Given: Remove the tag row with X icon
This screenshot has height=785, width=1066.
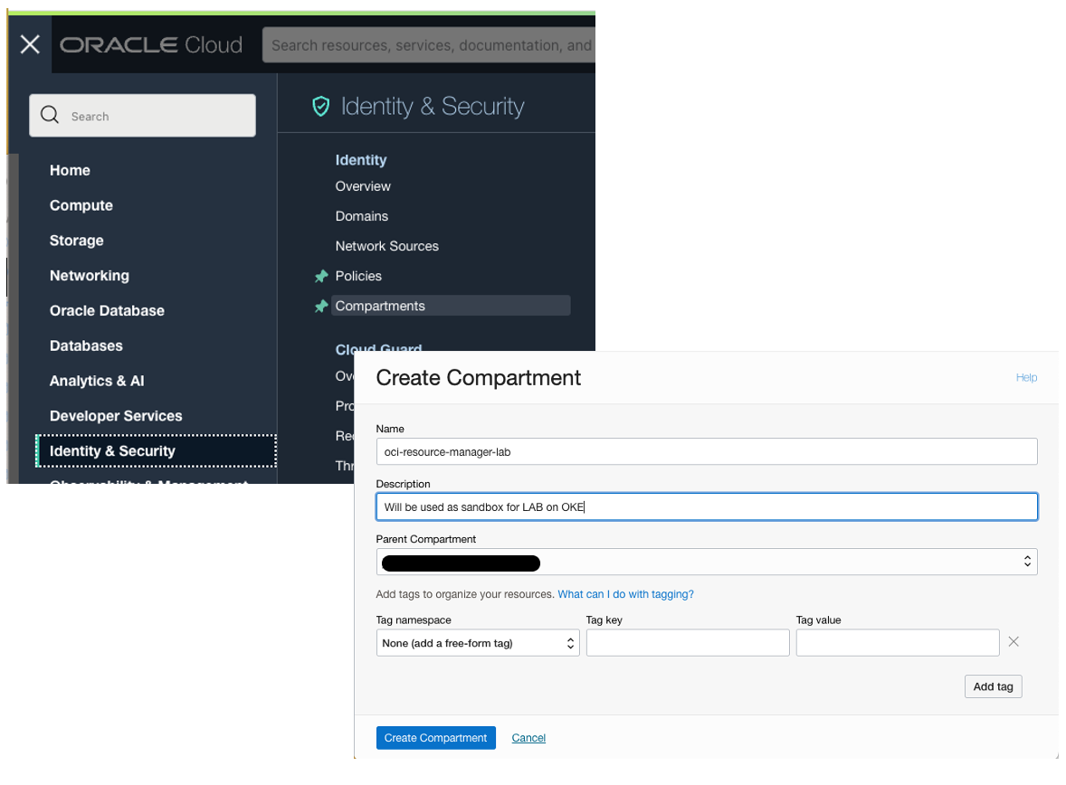Looking at the screenshot, I should [x=1013, y=641].
